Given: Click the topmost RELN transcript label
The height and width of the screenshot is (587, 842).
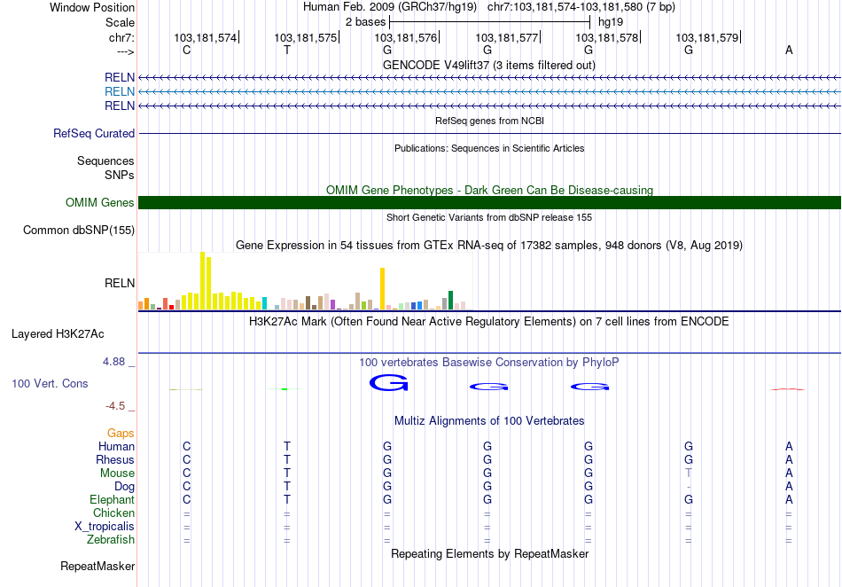Looking at the screenshot, I should click(120, 78).
